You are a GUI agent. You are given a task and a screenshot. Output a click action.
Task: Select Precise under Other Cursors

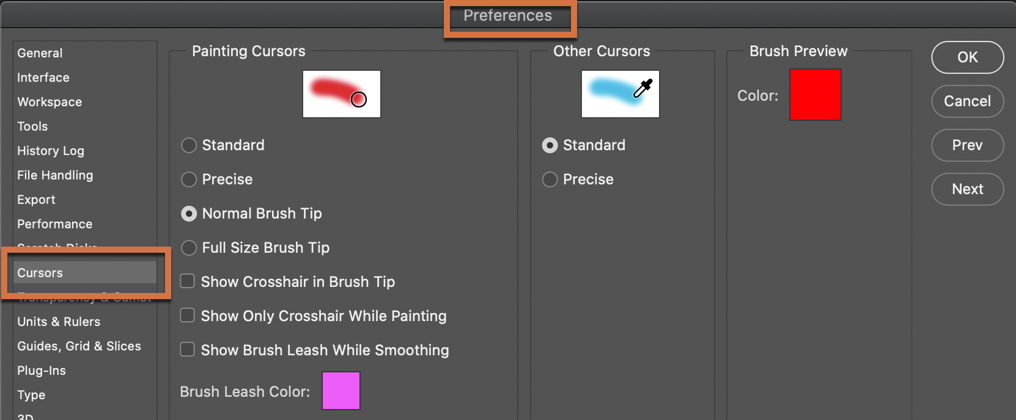pyautogui.click(x=549, y=179)
